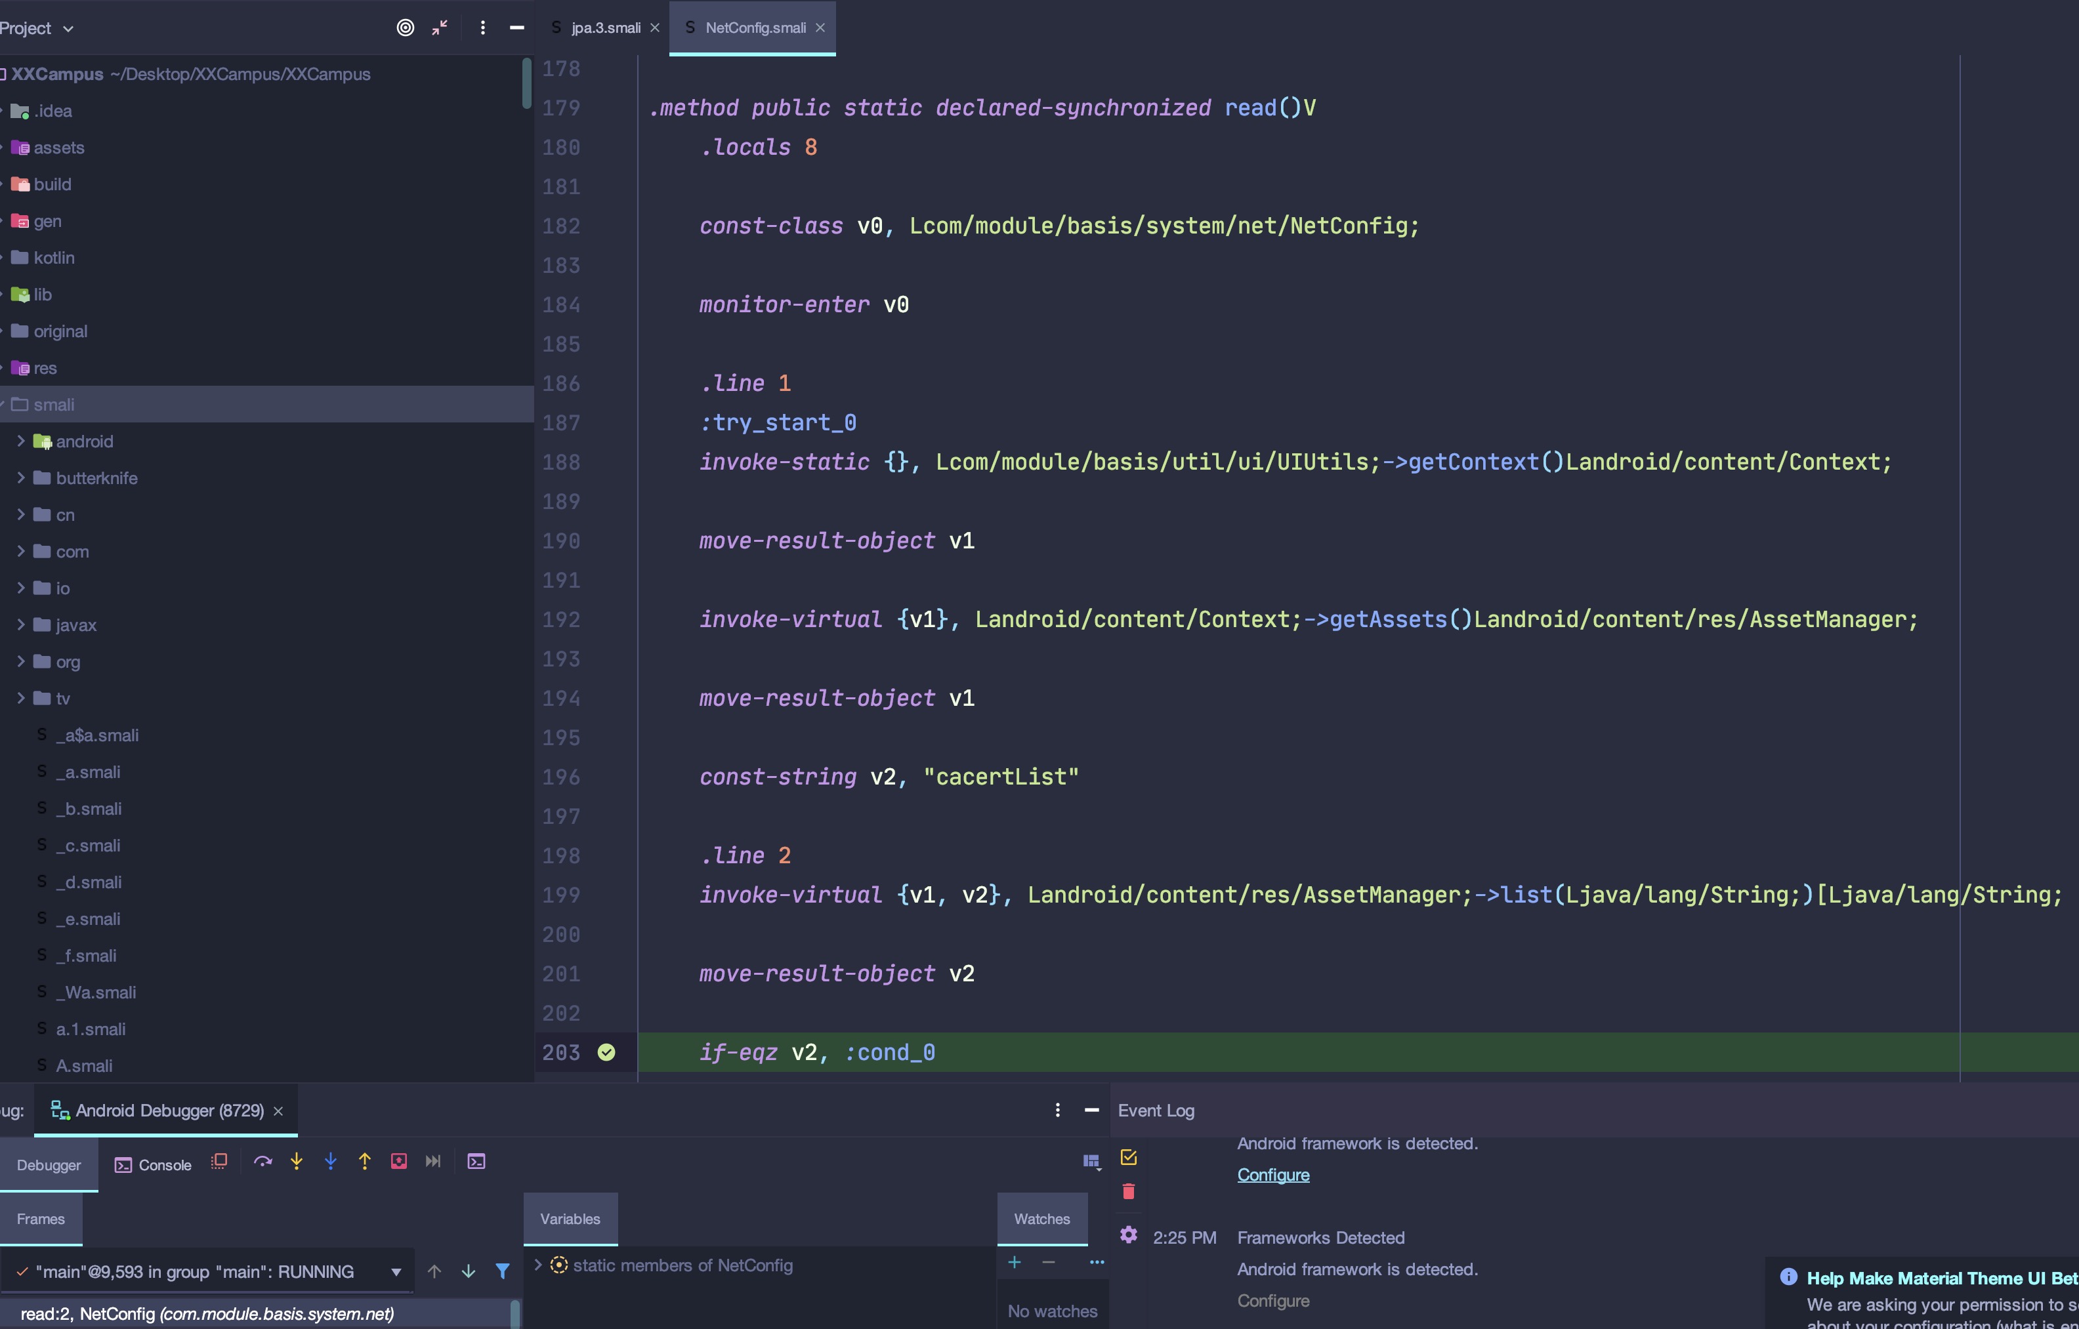Go to previous frame with up arrow

pos(434,1271)
